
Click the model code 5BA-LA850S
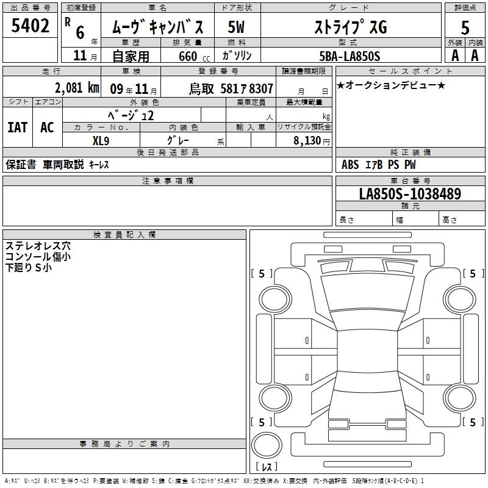pos(350,56)
